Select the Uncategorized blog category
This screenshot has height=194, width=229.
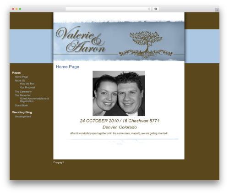[x=23, y=116]
